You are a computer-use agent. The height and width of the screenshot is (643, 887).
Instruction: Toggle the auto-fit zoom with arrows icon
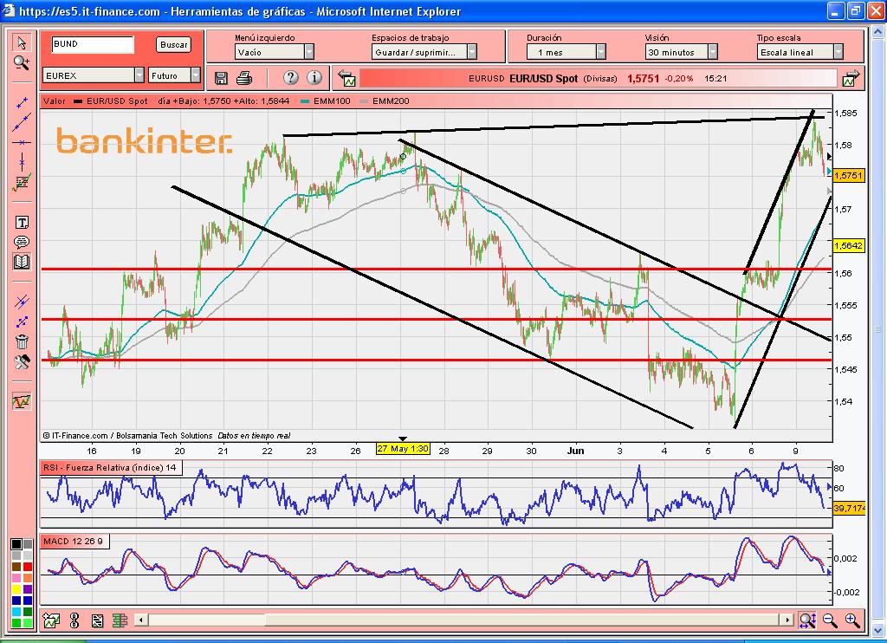coord(807,620)
